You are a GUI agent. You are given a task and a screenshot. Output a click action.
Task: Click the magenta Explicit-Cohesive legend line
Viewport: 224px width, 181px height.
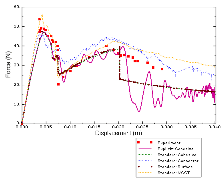[x=145, y=149]
